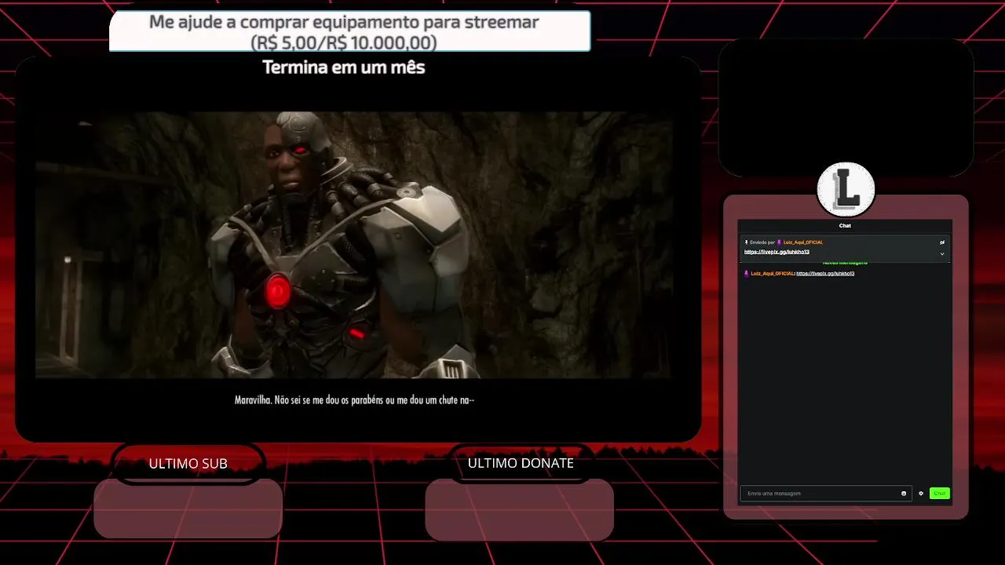Jump to new messages green notice
This screenshot has width=1005, height=565.
845,263
